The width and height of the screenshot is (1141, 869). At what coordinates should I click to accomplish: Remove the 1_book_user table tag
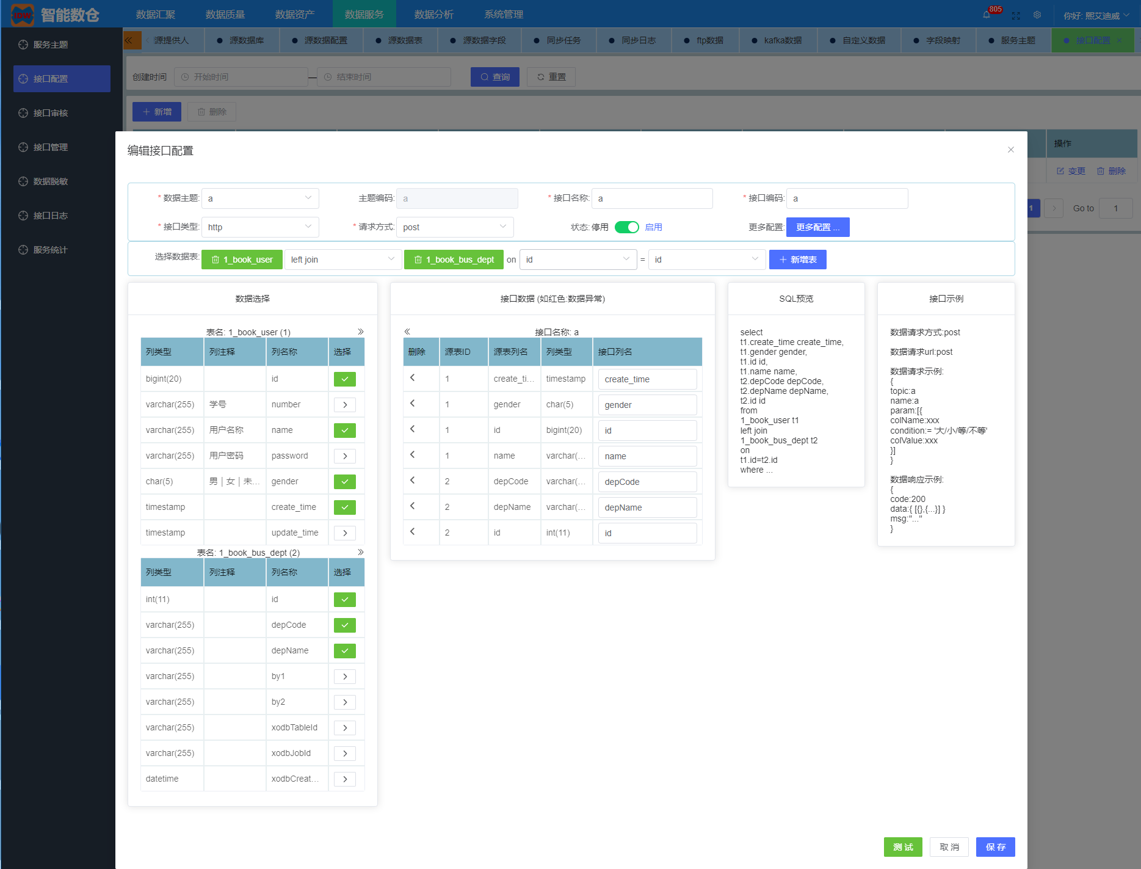pos(216,260)
